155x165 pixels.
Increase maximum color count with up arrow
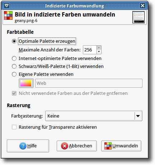(99, 48)
